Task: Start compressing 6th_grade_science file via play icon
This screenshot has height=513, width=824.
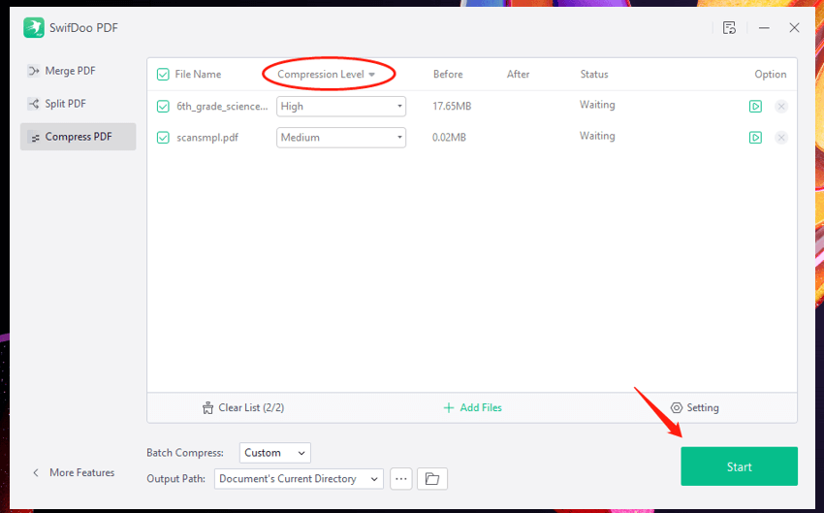Action: tap(755, 106)
